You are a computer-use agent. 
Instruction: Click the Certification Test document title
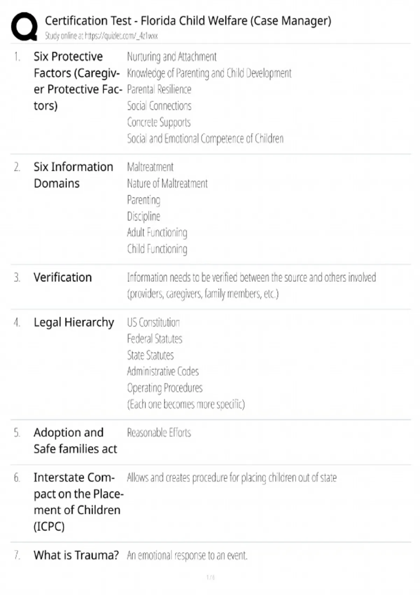point(188,21)
